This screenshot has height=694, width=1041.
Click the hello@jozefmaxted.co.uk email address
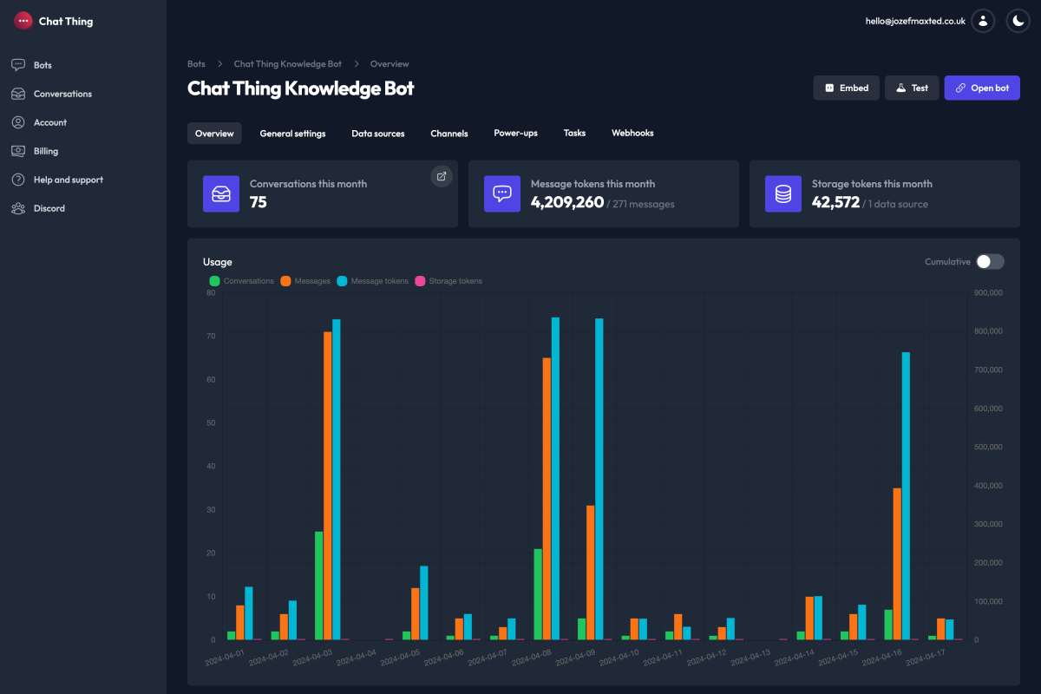click(x=915, y=21)
